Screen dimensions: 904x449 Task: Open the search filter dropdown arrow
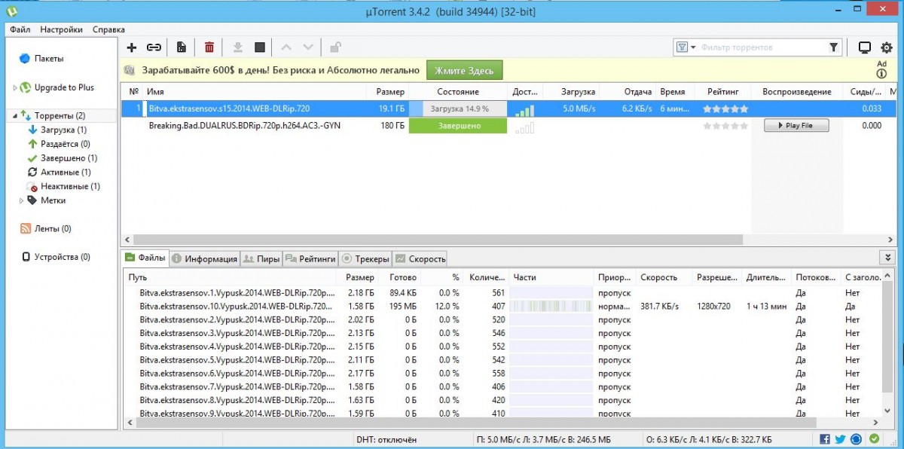[692, 47]
